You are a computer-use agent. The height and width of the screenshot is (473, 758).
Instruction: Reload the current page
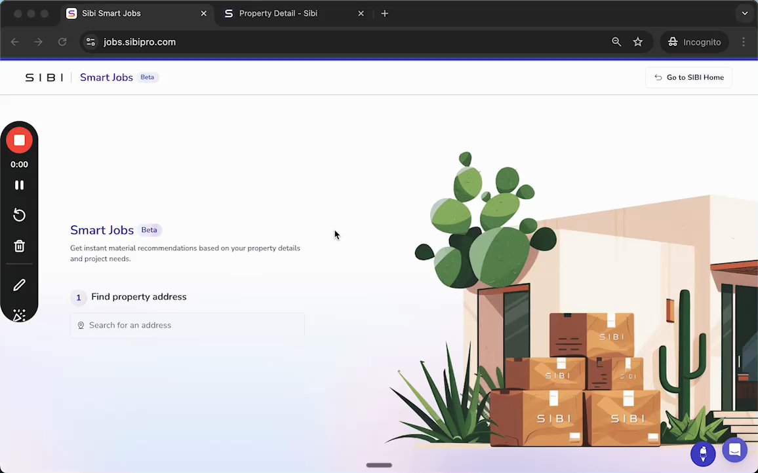tap(62, 42)
